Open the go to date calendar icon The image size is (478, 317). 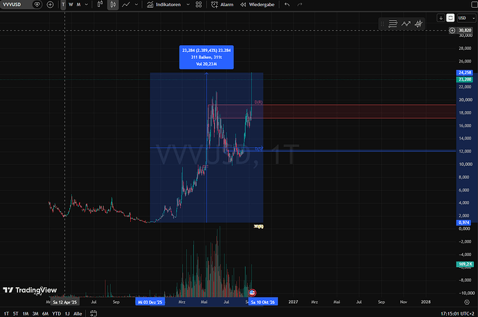(x=94, y=314)
